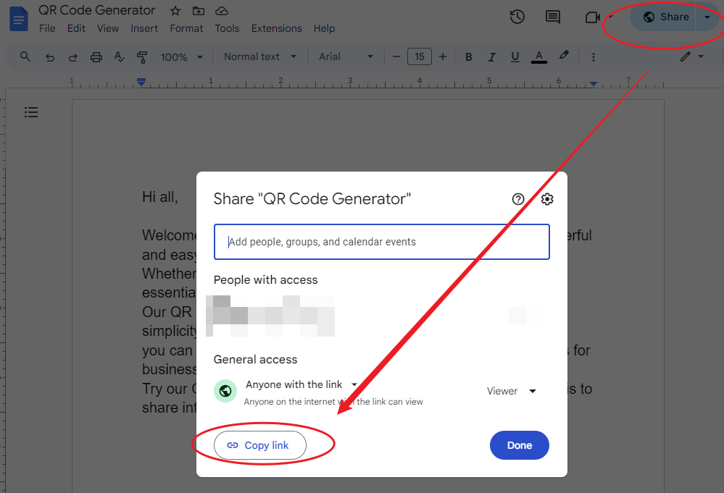Open the Insert menu
This screenshot has width=724, height=493.
(144, 28)
